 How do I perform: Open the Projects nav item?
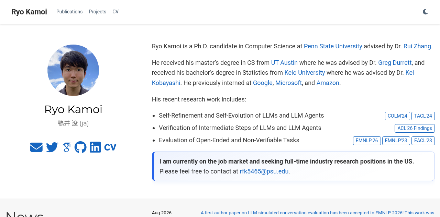coord(97,12)
